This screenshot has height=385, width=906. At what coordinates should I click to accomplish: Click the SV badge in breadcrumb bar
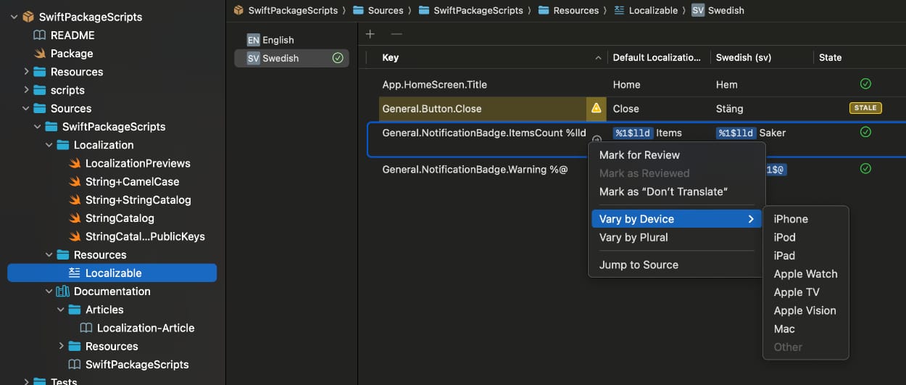697,10
